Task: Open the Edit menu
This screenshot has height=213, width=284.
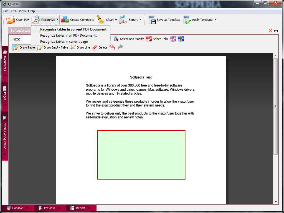Action: (x=14, y=11)
